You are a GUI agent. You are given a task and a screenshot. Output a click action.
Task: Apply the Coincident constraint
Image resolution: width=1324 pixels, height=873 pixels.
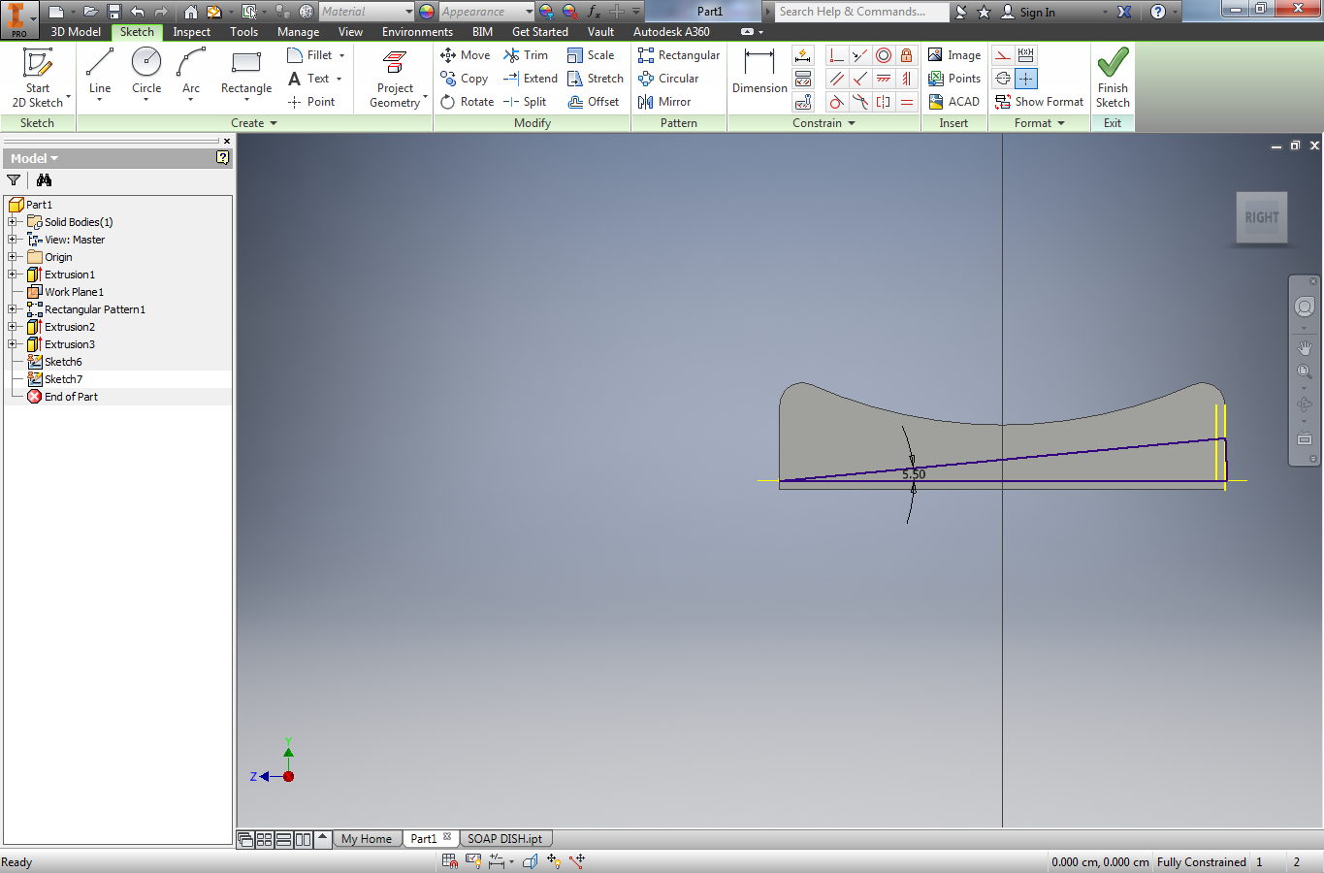[836, 55]
